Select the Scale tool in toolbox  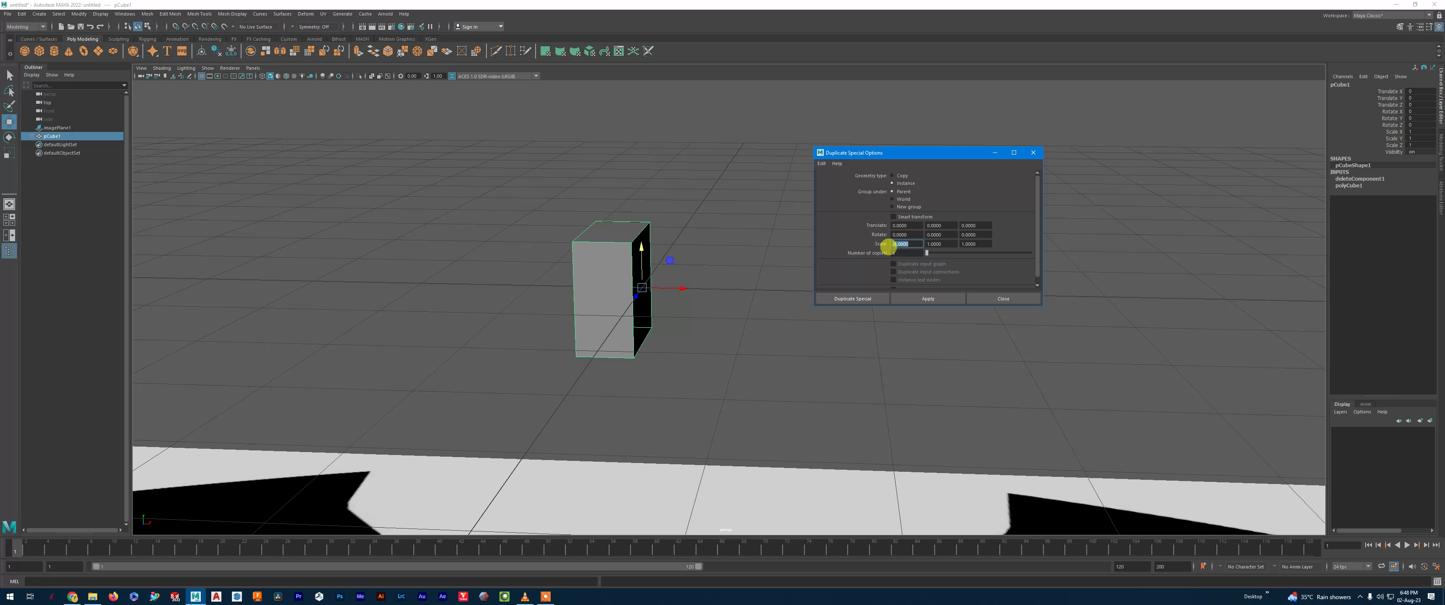pos(9,153)
